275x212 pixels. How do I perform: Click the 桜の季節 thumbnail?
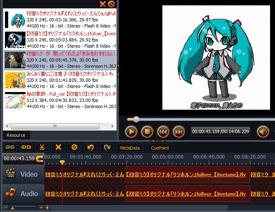pyautogui.click(x=15, y=100)
